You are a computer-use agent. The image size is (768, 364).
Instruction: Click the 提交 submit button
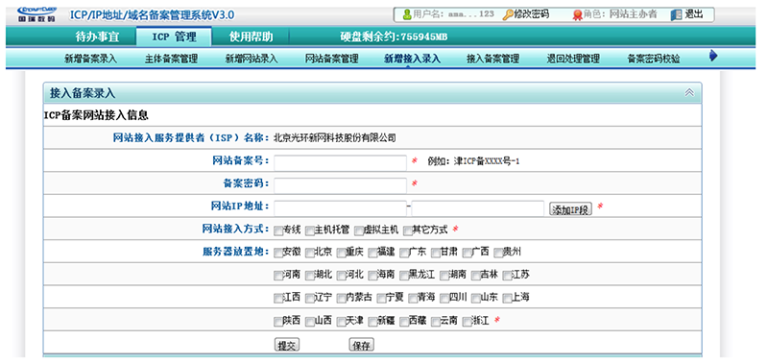[x=286, y=345]
